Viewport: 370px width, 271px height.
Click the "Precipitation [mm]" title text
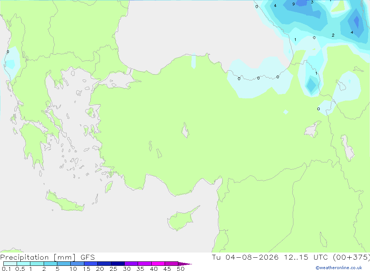[38, 257]
